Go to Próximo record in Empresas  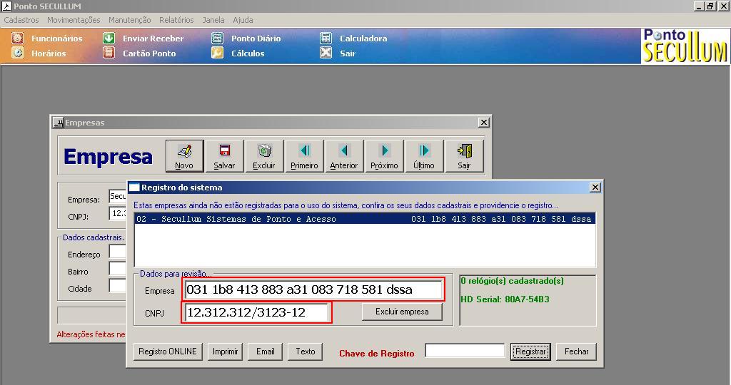pos(384,156)
